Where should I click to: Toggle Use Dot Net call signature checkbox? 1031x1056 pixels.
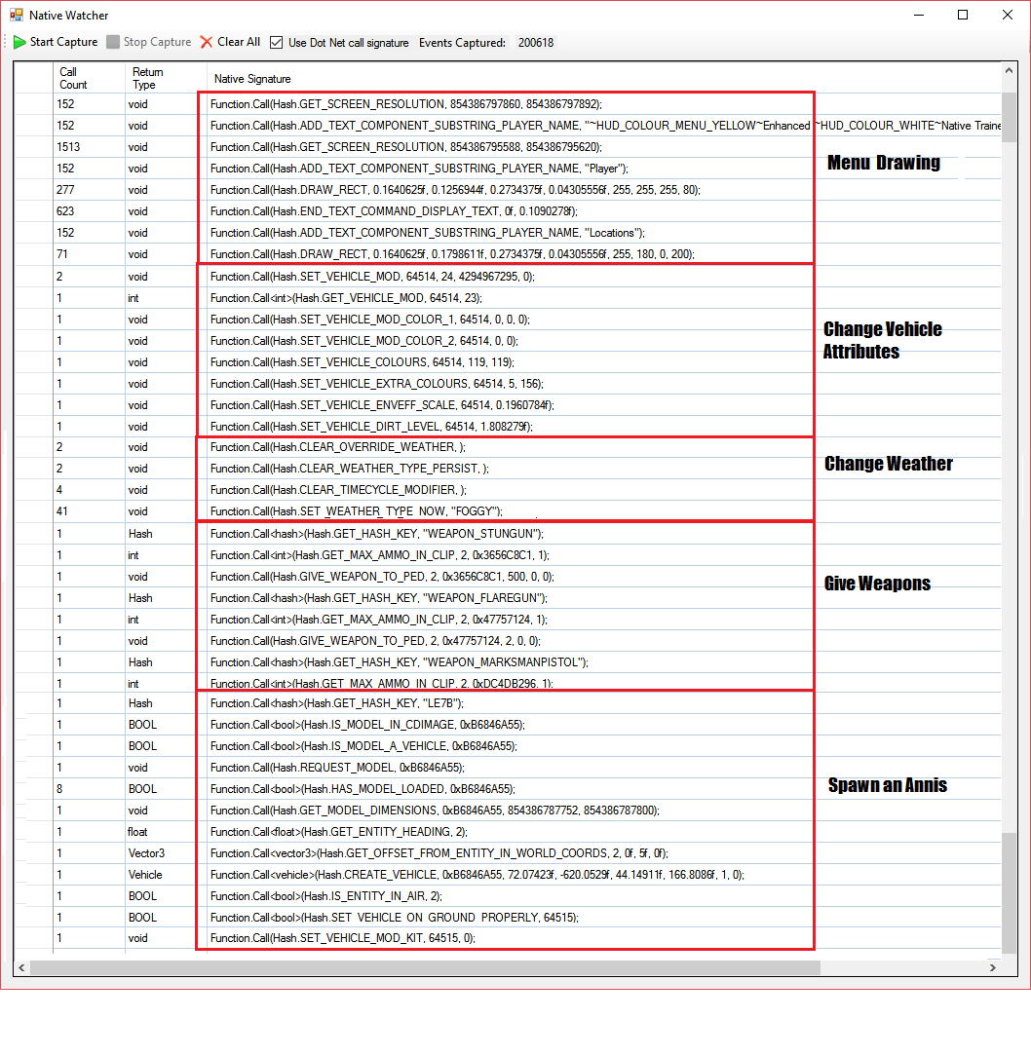[277, 42]
